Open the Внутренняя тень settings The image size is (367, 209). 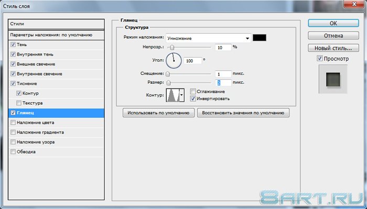pos(56,54)
